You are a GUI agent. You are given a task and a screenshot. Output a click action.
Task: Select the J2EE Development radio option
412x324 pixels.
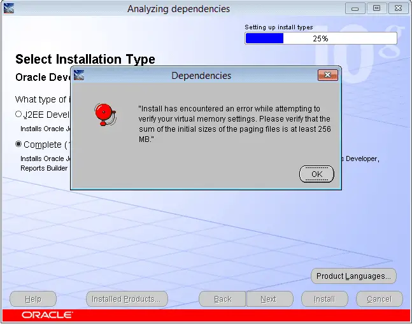click(x=18, y=114)
